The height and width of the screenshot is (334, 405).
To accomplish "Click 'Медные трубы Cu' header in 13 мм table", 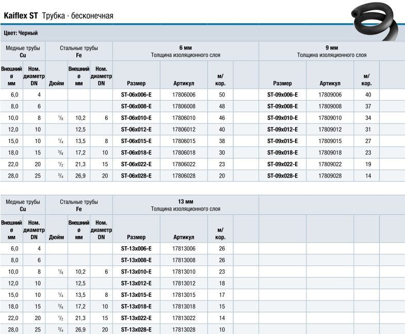I will 23,205.
